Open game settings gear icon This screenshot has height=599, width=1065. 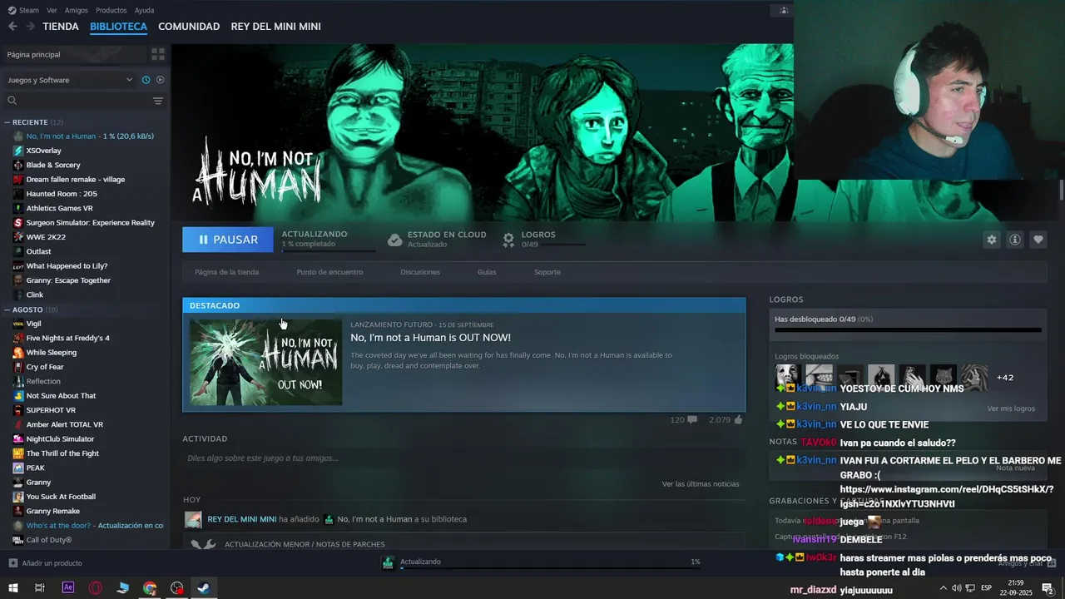pyautogui.click(x=992, y=240)
